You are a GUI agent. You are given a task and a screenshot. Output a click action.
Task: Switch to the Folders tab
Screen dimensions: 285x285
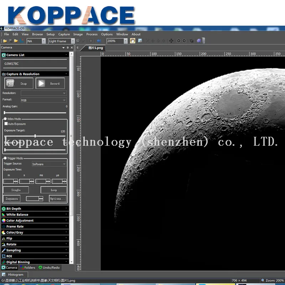click(28, 268)
